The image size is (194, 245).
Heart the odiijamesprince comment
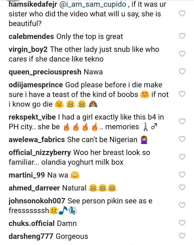pos(182,94)
